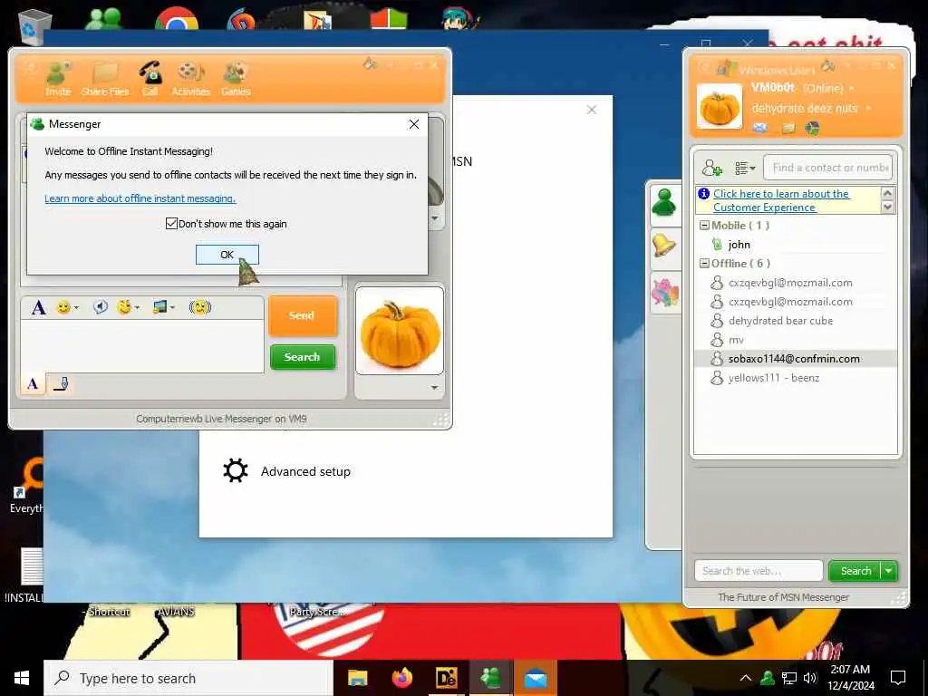Collapse the Offline contact group

(704, 264)
